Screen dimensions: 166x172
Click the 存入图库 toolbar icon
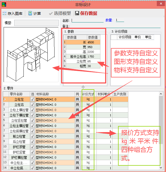pyautogui.click(x=4, y=13)
